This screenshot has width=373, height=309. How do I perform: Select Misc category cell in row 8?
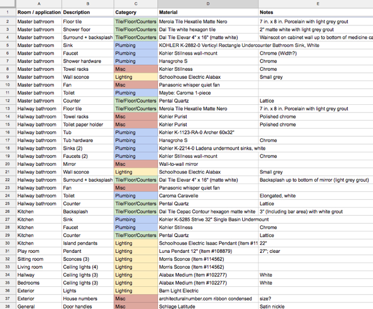(x=136, y=69)
